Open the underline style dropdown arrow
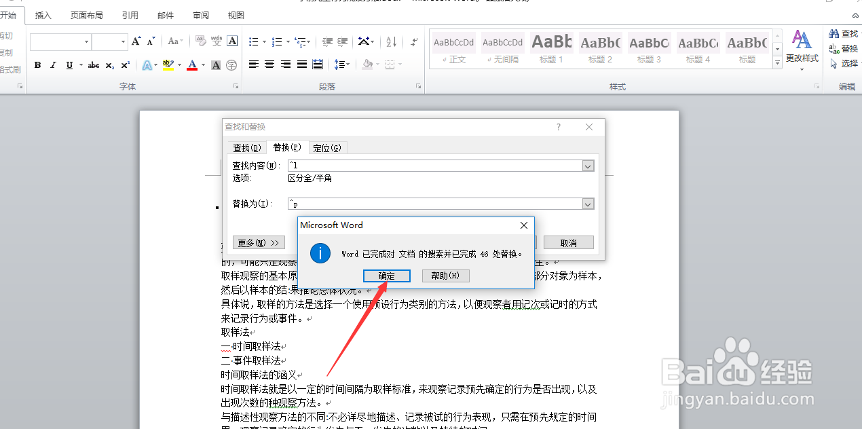 81,65
